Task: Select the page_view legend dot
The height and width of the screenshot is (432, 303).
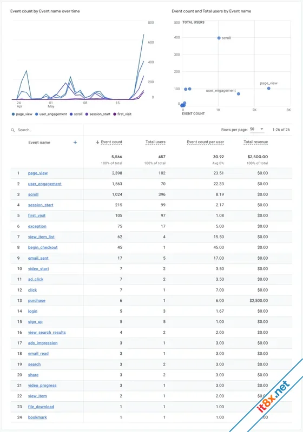Action: [x=13, y=114]
